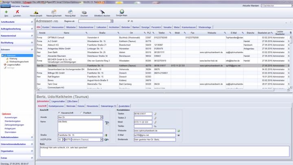
Task: Click the Neu green plus icon
Action: (x=6, y=13)
